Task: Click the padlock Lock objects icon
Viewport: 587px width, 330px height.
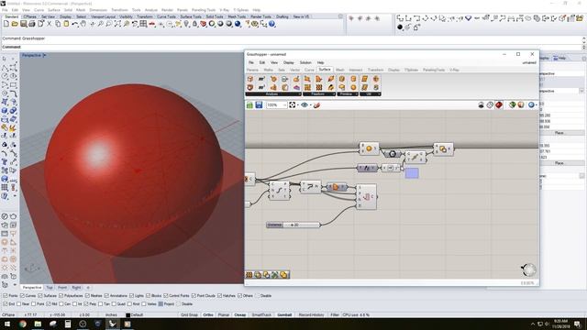Action: click(194, 24)
